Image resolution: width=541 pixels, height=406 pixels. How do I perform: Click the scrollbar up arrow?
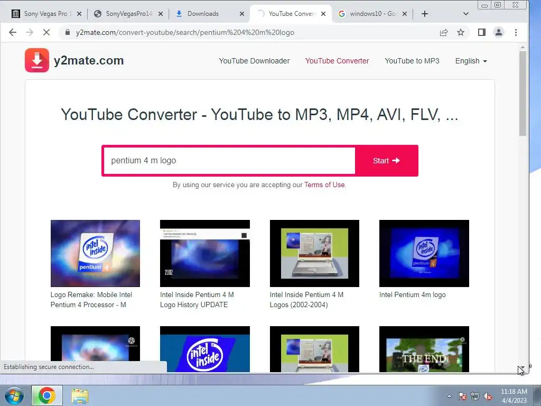(x=523, y=47)
